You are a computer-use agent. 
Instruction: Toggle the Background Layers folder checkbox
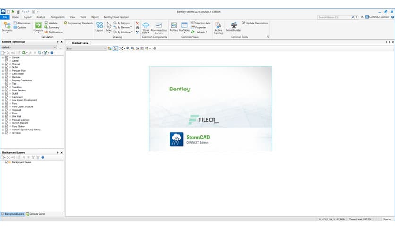[6, 162]
